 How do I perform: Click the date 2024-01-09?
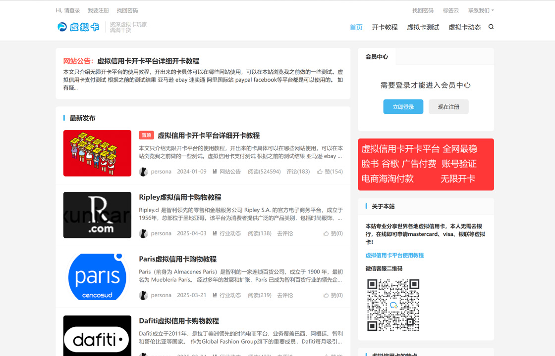pos(192,172)
